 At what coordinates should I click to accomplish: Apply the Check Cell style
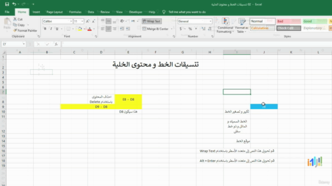288,28
